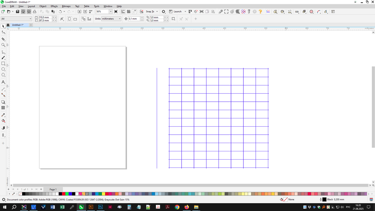Toggle the Show guidelines button
This screenshot has height=211, width=375.
[x=134, y=11]
